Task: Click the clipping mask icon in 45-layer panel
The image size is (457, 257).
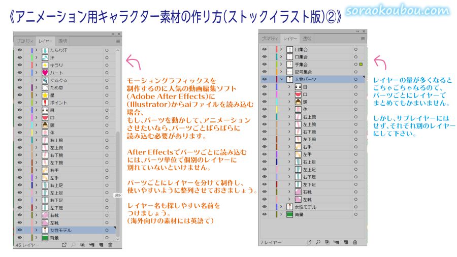Action: (82, 245)
